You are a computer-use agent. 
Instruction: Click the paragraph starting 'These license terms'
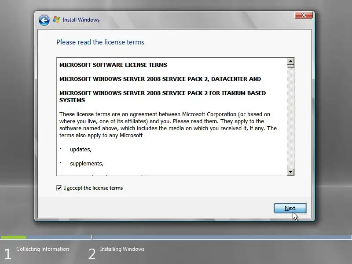[168, 125]
